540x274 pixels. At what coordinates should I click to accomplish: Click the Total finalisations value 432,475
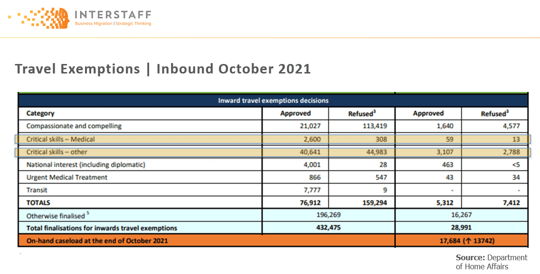click(x=328, y=228)
